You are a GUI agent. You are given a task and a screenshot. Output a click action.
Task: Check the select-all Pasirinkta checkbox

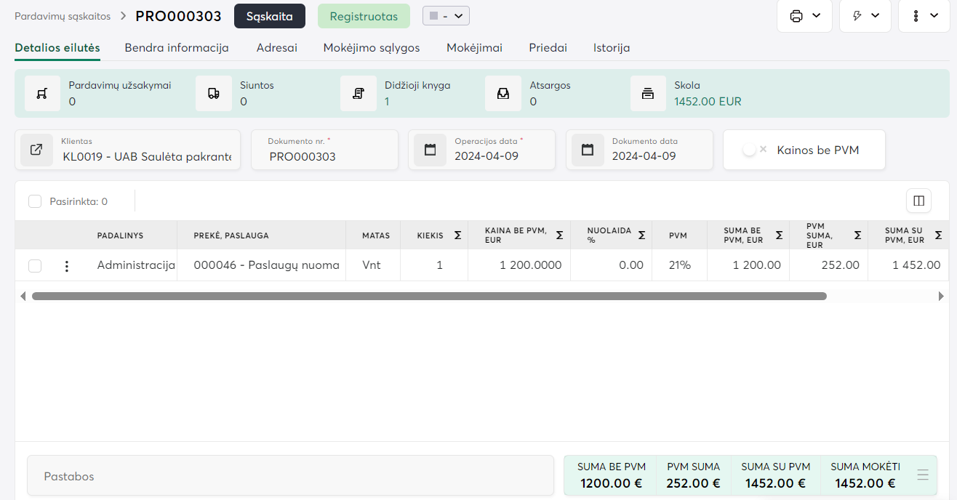tap(35, 201)
